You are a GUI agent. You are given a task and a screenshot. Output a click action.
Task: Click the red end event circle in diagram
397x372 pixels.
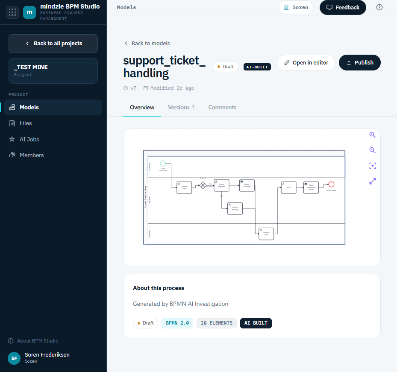331,185
